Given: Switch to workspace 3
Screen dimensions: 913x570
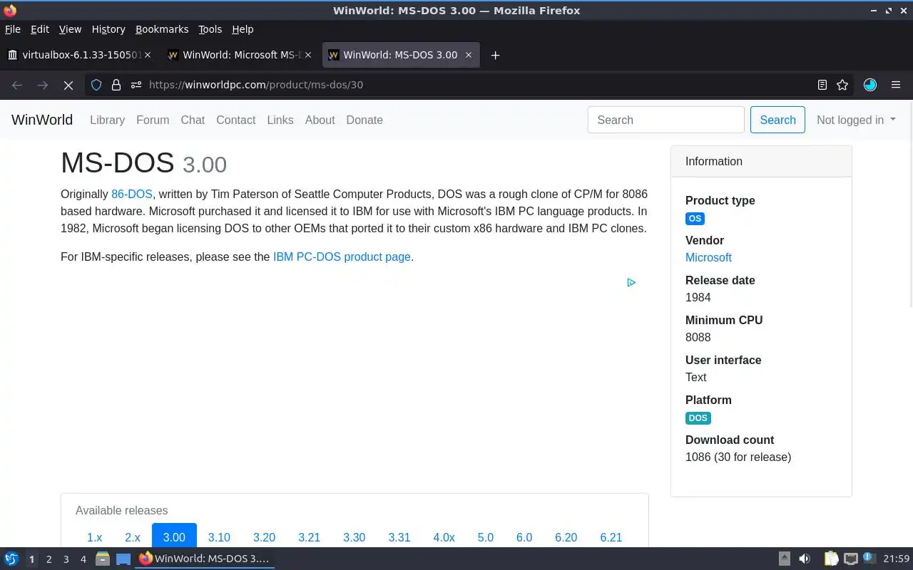Looking at the screenshot, I should pyautogui.click(x=66, y=559).
